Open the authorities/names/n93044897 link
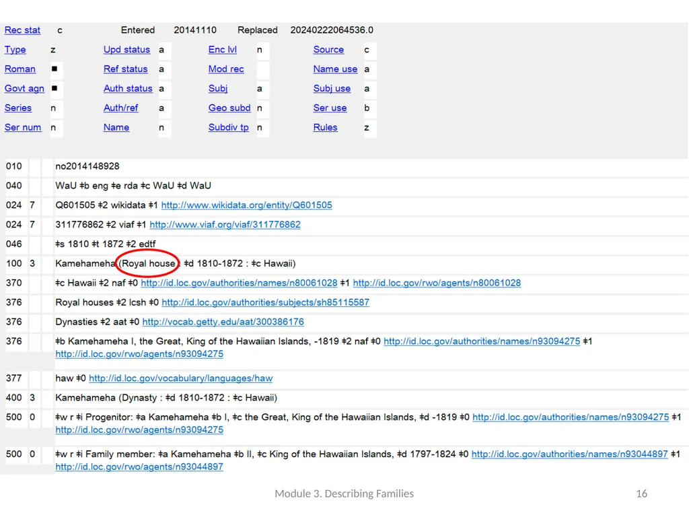This screenshot has height=517, width=689. point(569,454)
